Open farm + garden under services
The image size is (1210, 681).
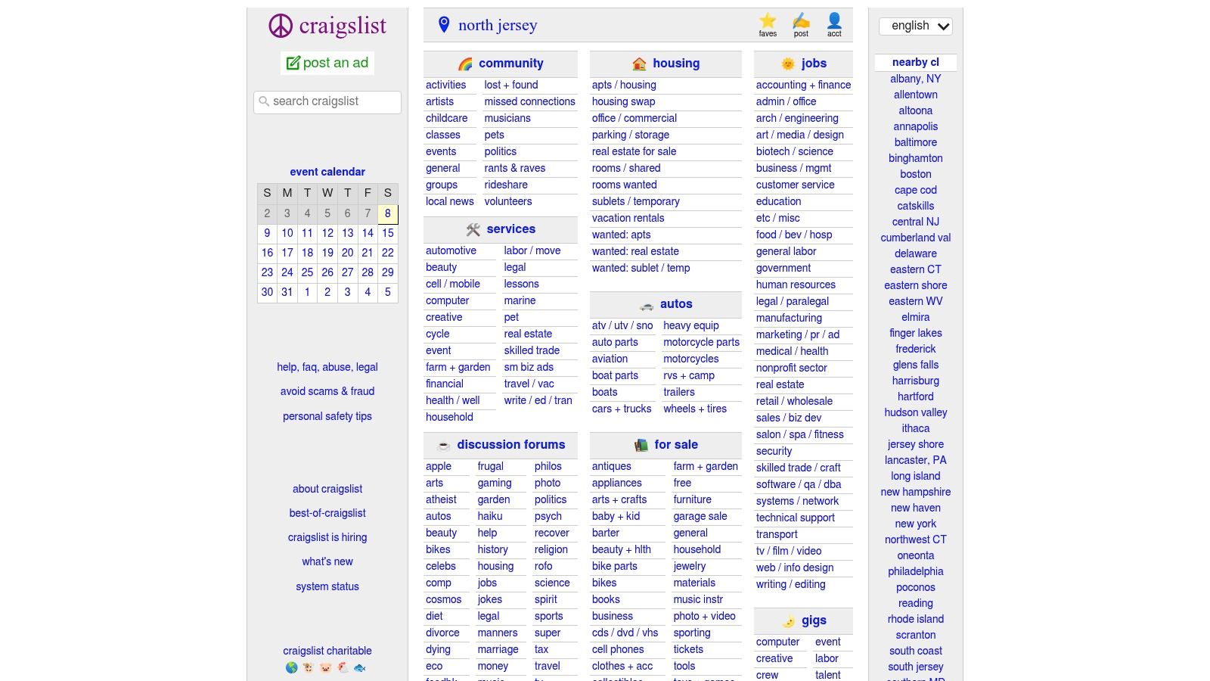tap(458, 368)
